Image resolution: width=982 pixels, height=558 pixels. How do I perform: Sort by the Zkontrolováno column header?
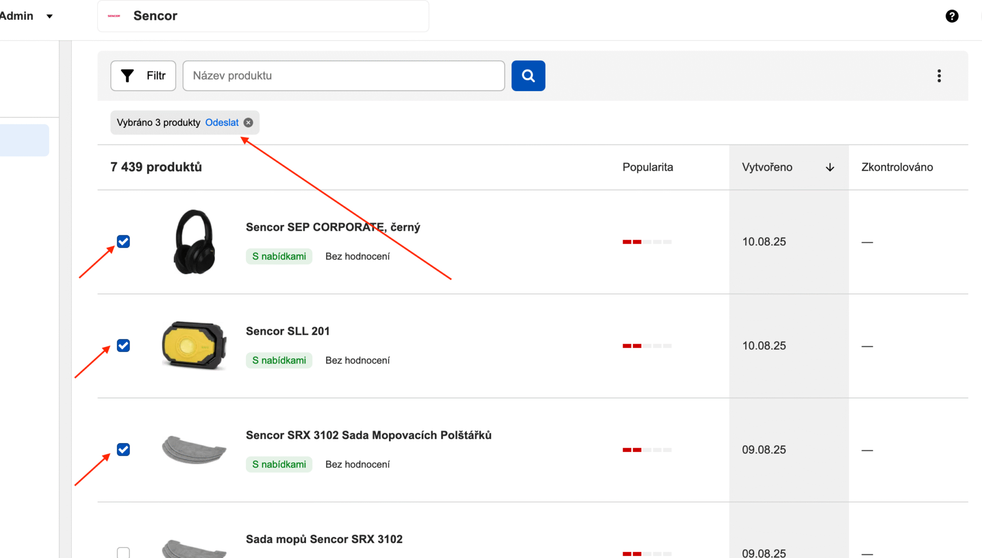click(896, 167)
